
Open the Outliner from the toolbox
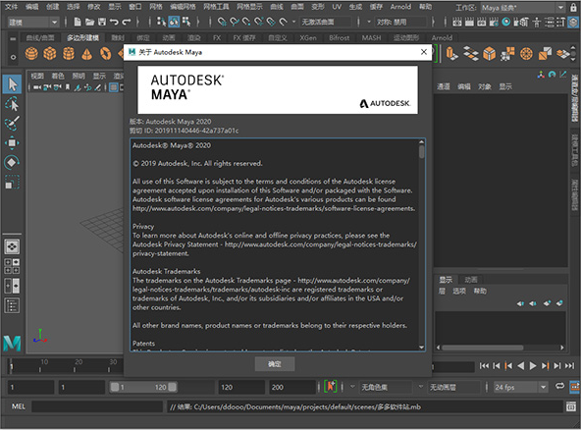tap(12, 306)
